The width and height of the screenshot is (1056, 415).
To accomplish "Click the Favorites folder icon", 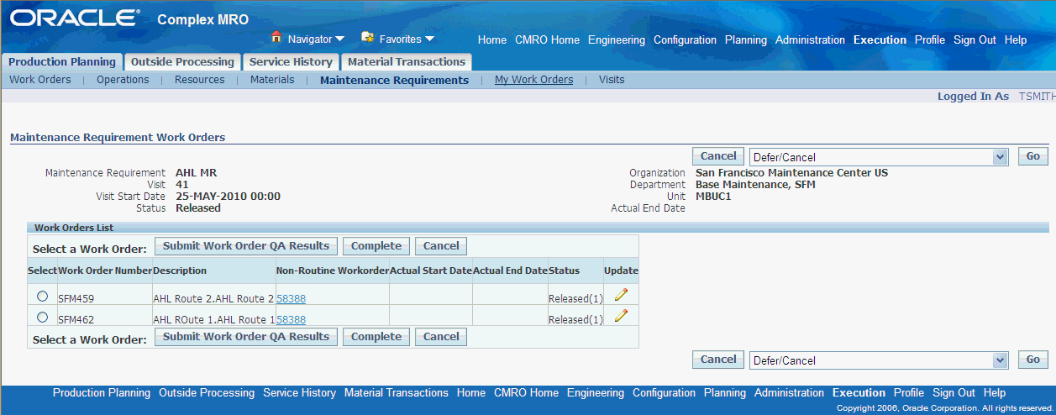I will pyautogui.click(x=367, y=38).
